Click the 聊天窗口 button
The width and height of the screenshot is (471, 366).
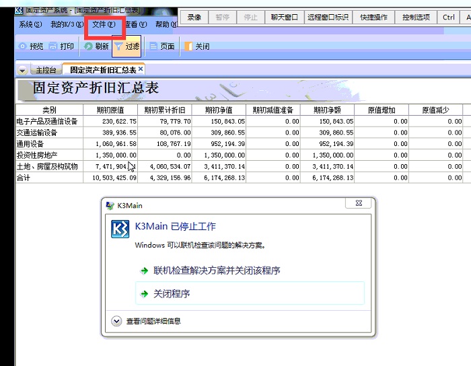click(284, 17)
